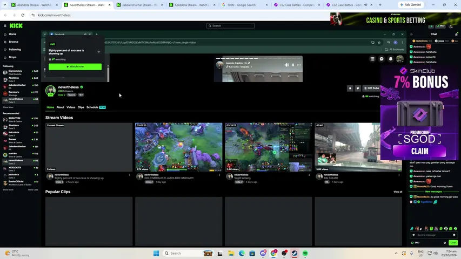Click the Filipino tag pill

tap(71, 95)
